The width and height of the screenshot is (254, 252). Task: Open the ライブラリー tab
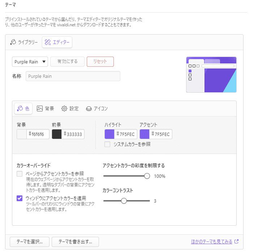click(x=24, y=42)
